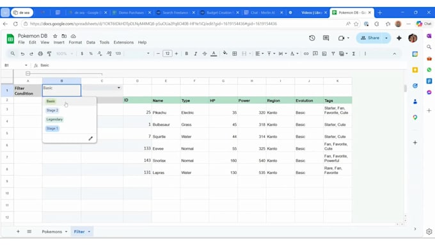Move the document with folder icon

64,36
